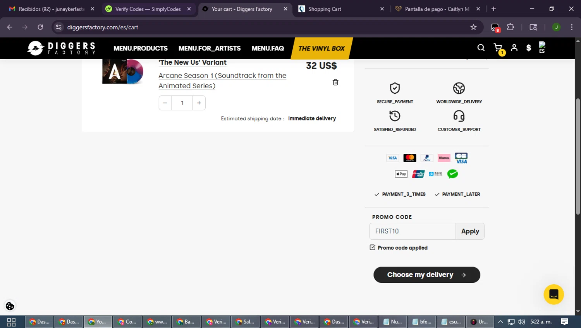
Task: Click the PAYMENT_LATER label
Action: coord(461,194)
